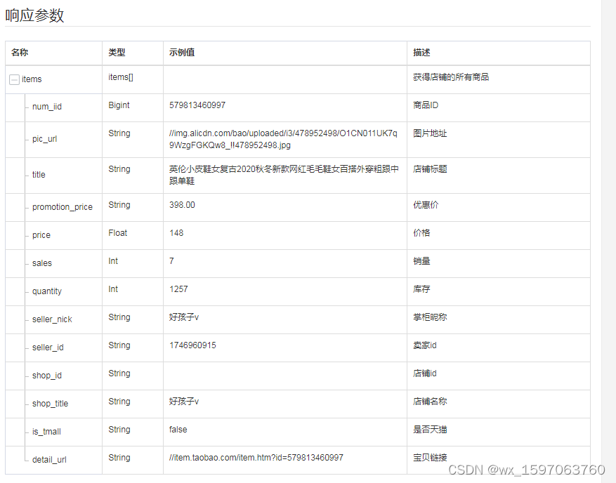The width and height of the screenshot is (616, 483).
Task: Click the description 销量
Action: pyautogui.click(x=421, y=261)
